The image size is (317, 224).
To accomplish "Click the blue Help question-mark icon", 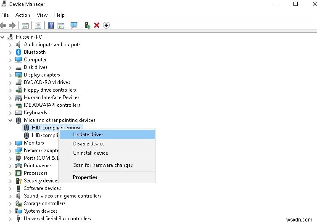I will pyautogui.click(x=51, y=25).
